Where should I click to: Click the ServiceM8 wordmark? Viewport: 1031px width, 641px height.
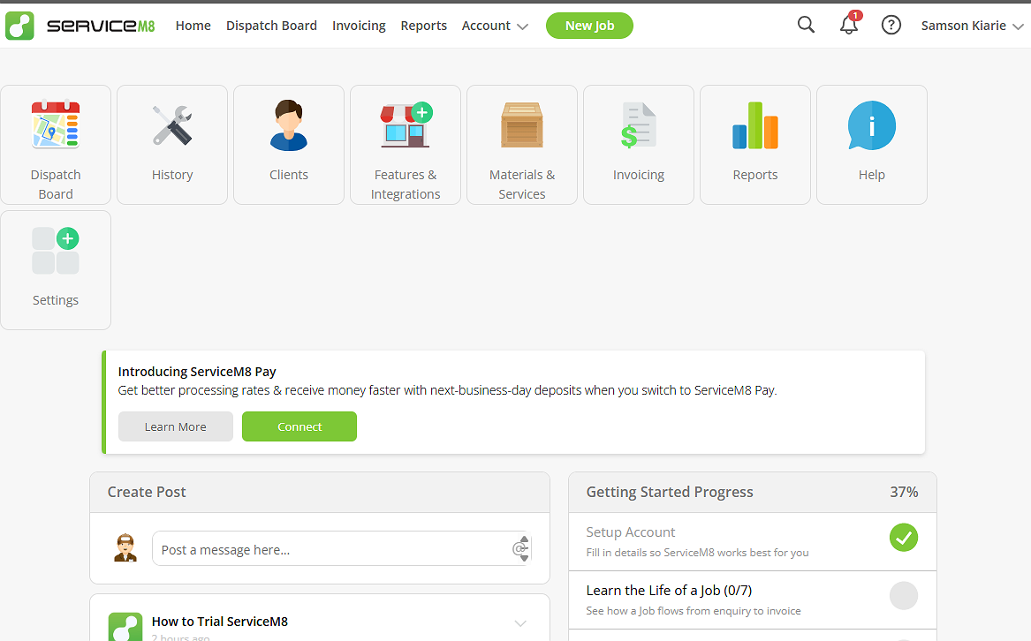(x=101, y=26)
